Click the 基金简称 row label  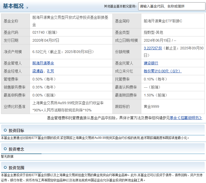coord(122,21)
